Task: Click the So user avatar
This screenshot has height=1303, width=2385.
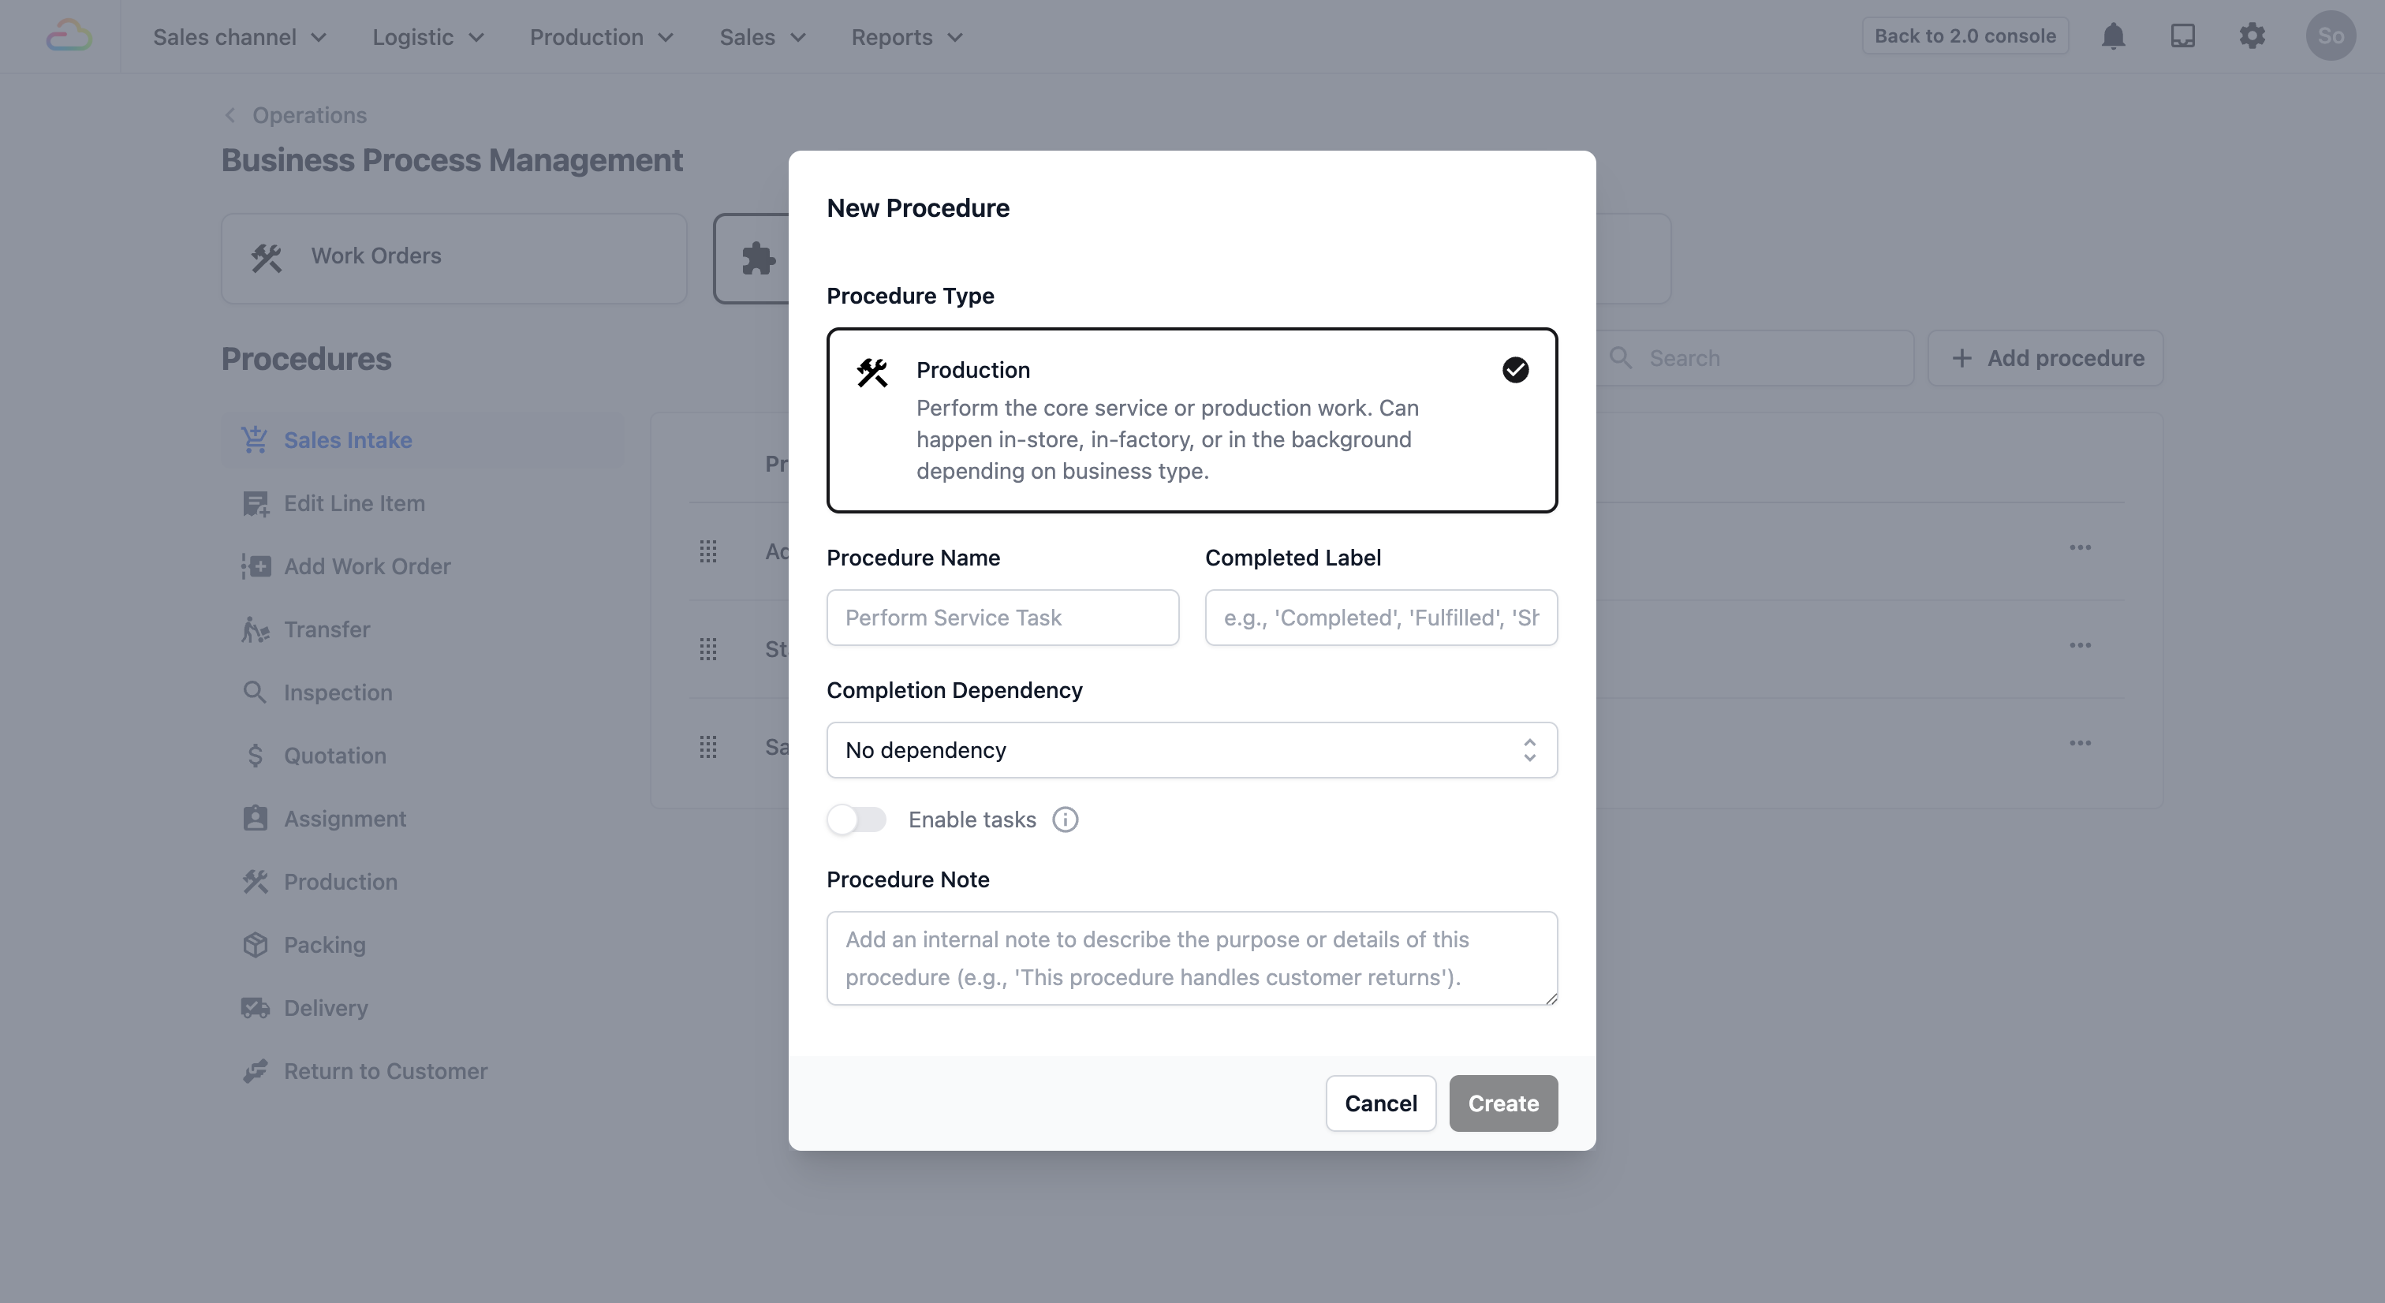Action: coord(2330,36)
